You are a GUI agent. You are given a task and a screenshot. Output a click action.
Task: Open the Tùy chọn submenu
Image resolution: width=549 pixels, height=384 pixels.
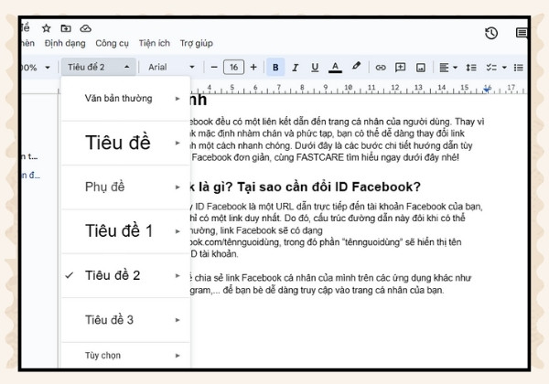pos(125,356)
